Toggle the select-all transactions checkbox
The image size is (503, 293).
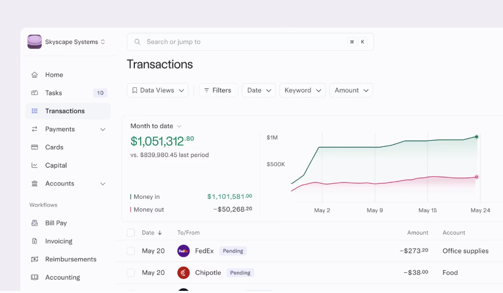(131, 232)
